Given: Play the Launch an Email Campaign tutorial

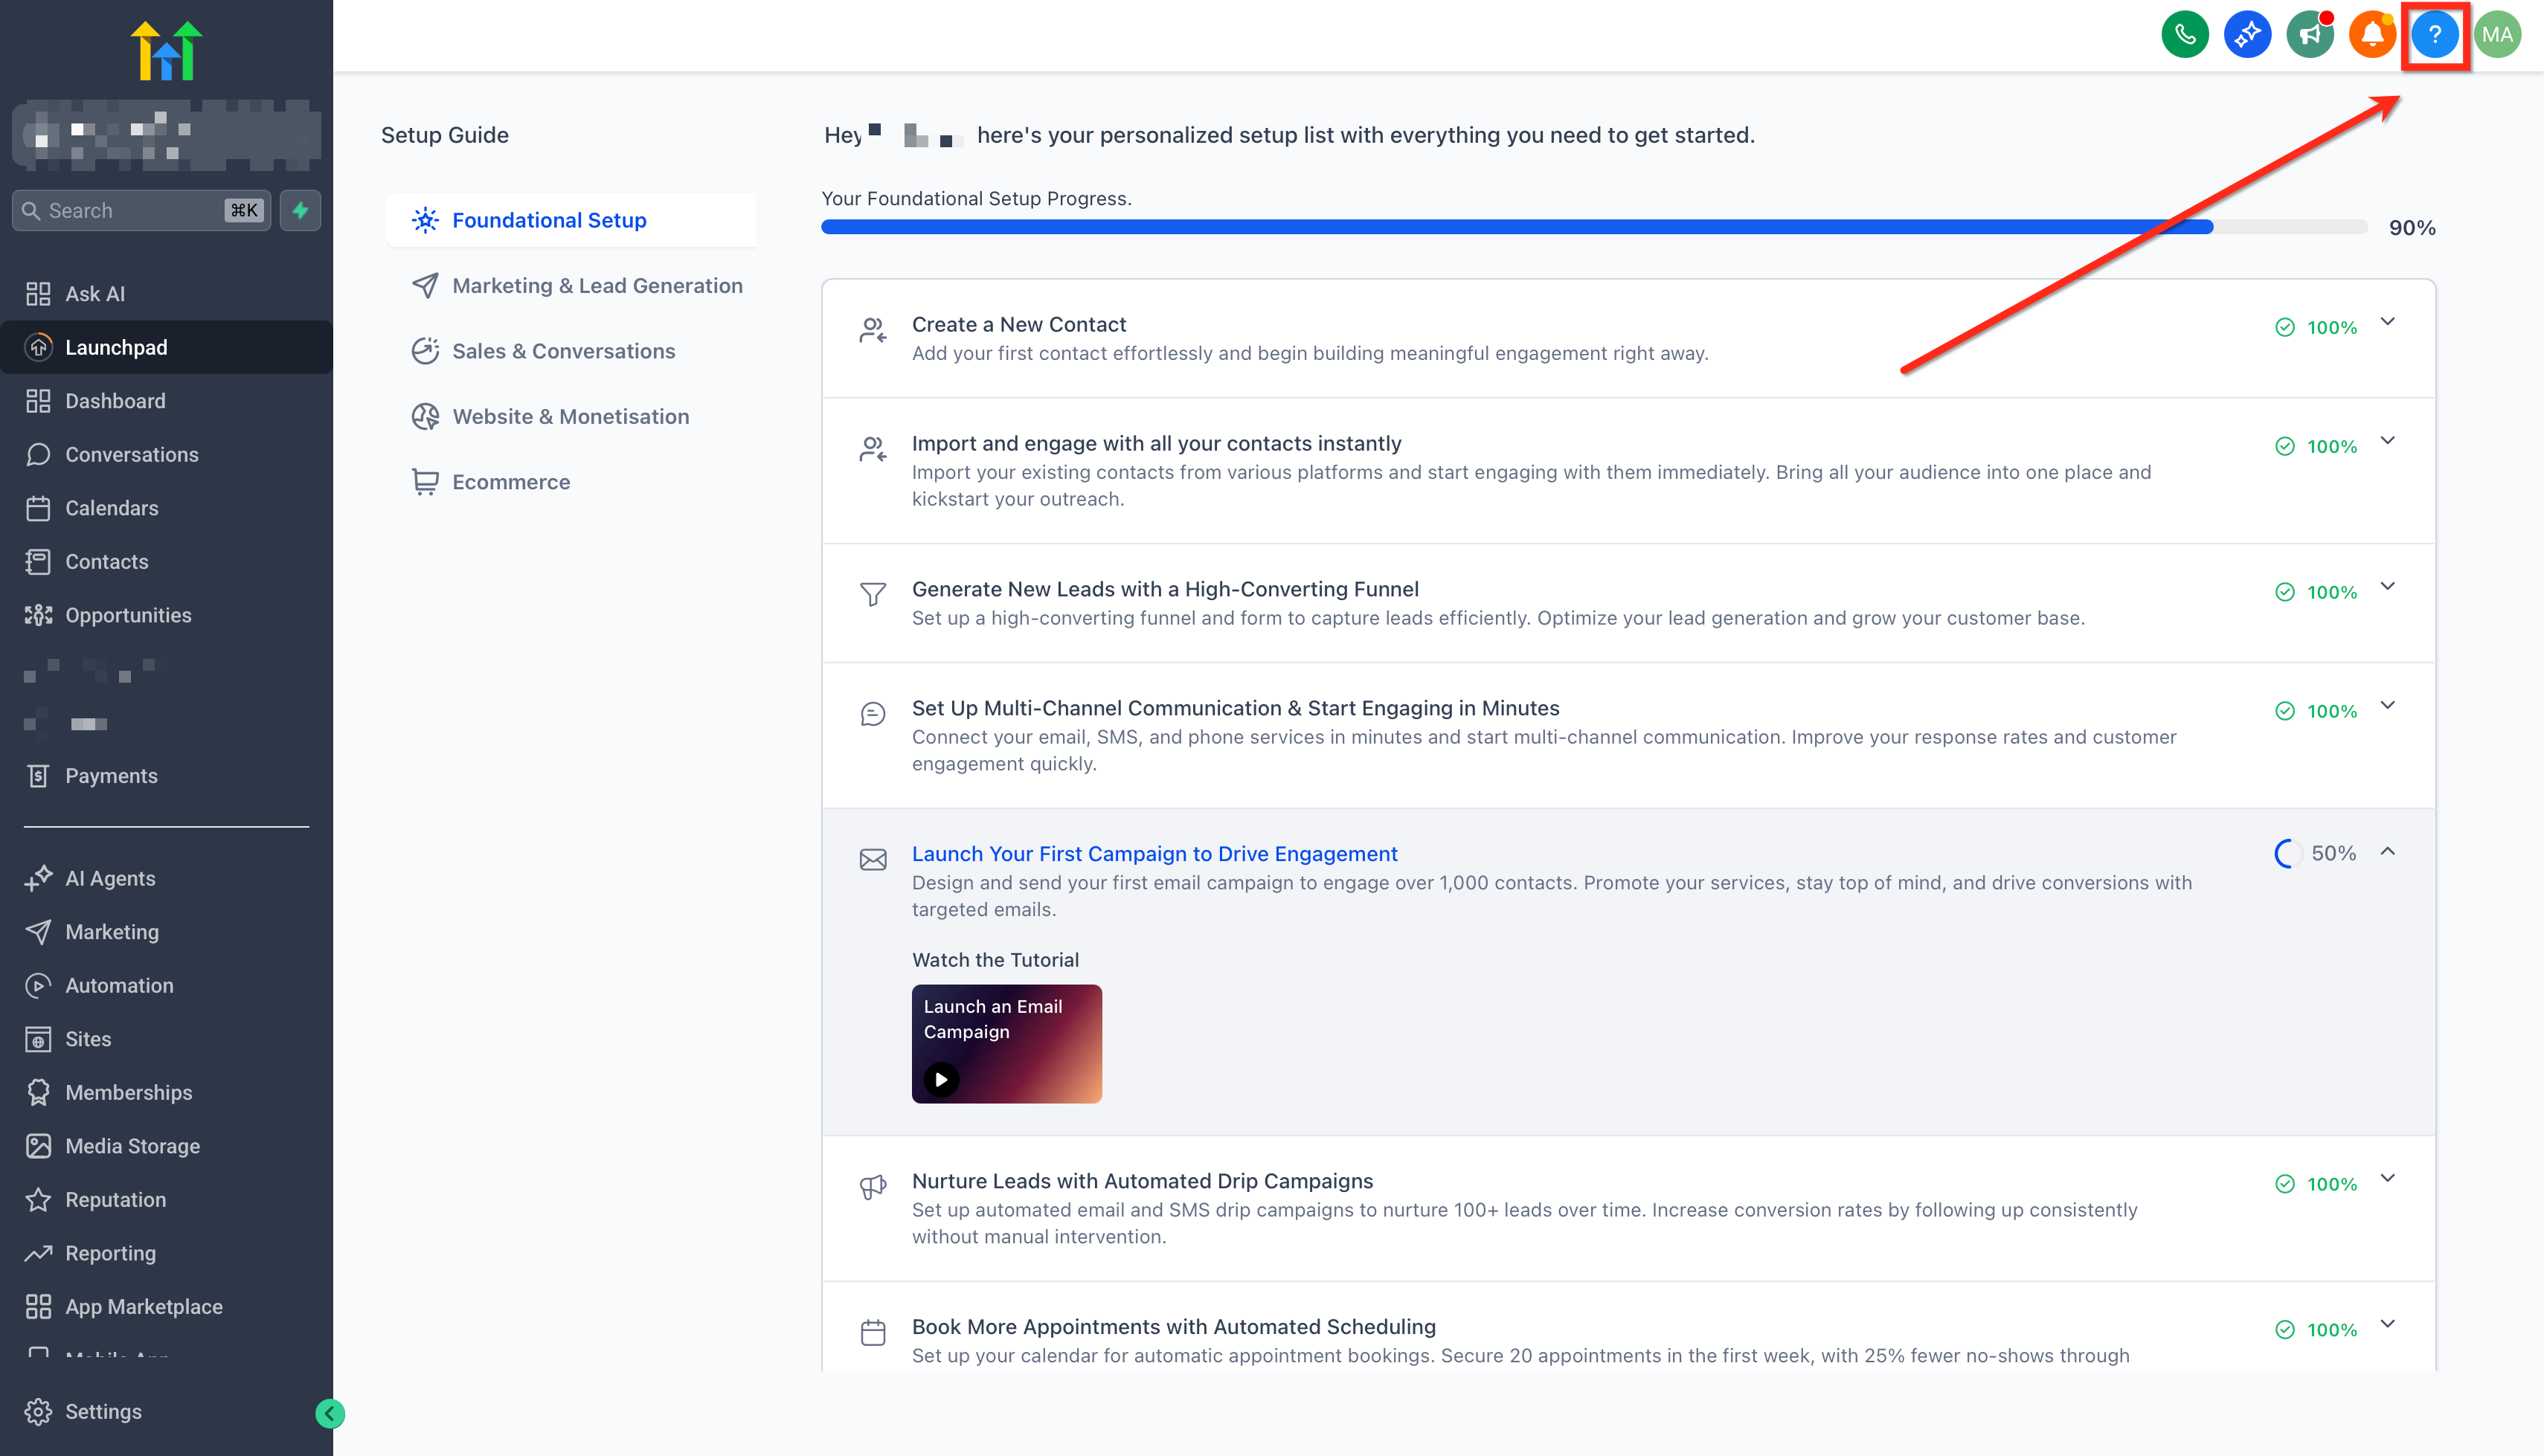Looking at the screenshot, I should (941, 1079).
